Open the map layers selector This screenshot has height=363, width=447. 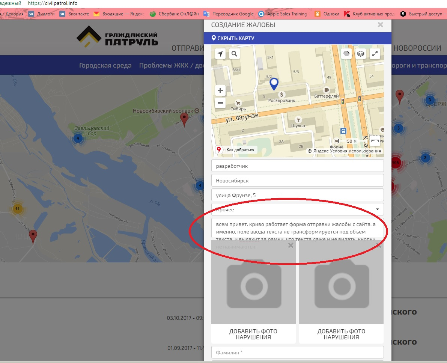pyautogui.click(x=361, y=54)
